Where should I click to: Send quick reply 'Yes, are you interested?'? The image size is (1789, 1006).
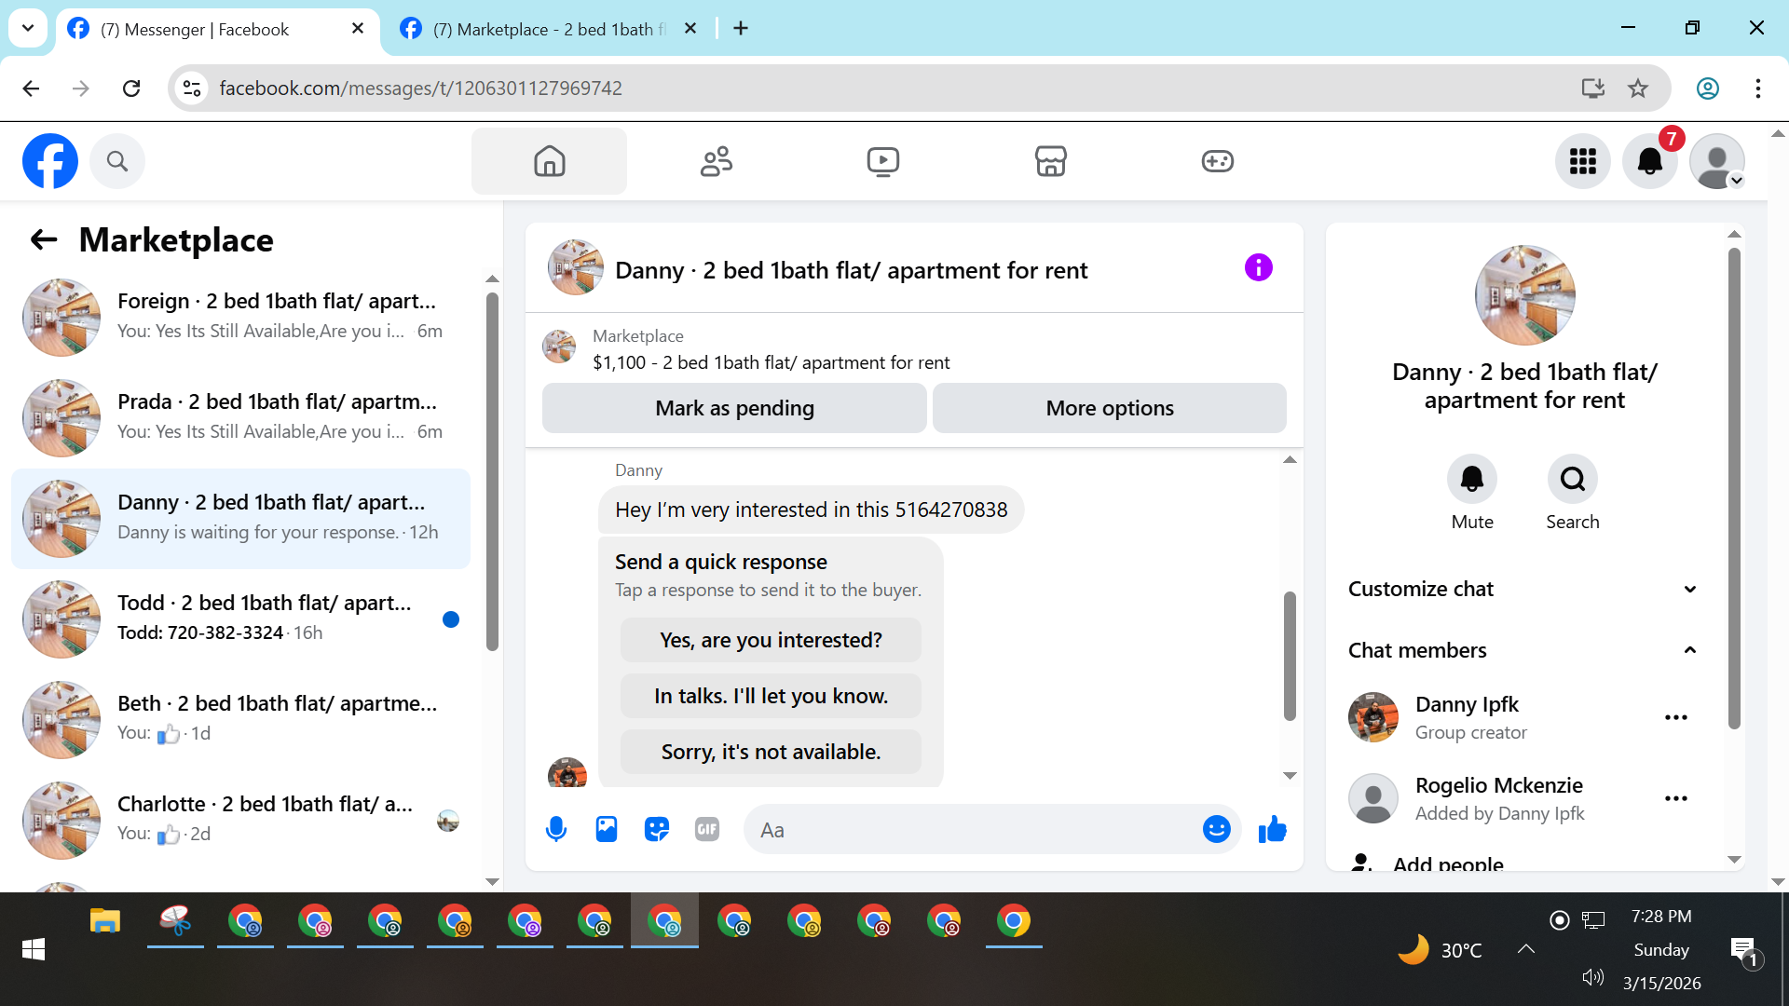pyautogui.click(x=771, y=640)
